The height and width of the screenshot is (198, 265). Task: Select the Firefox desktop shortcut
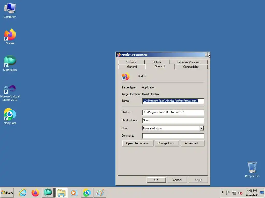click(x=10, y=37)
